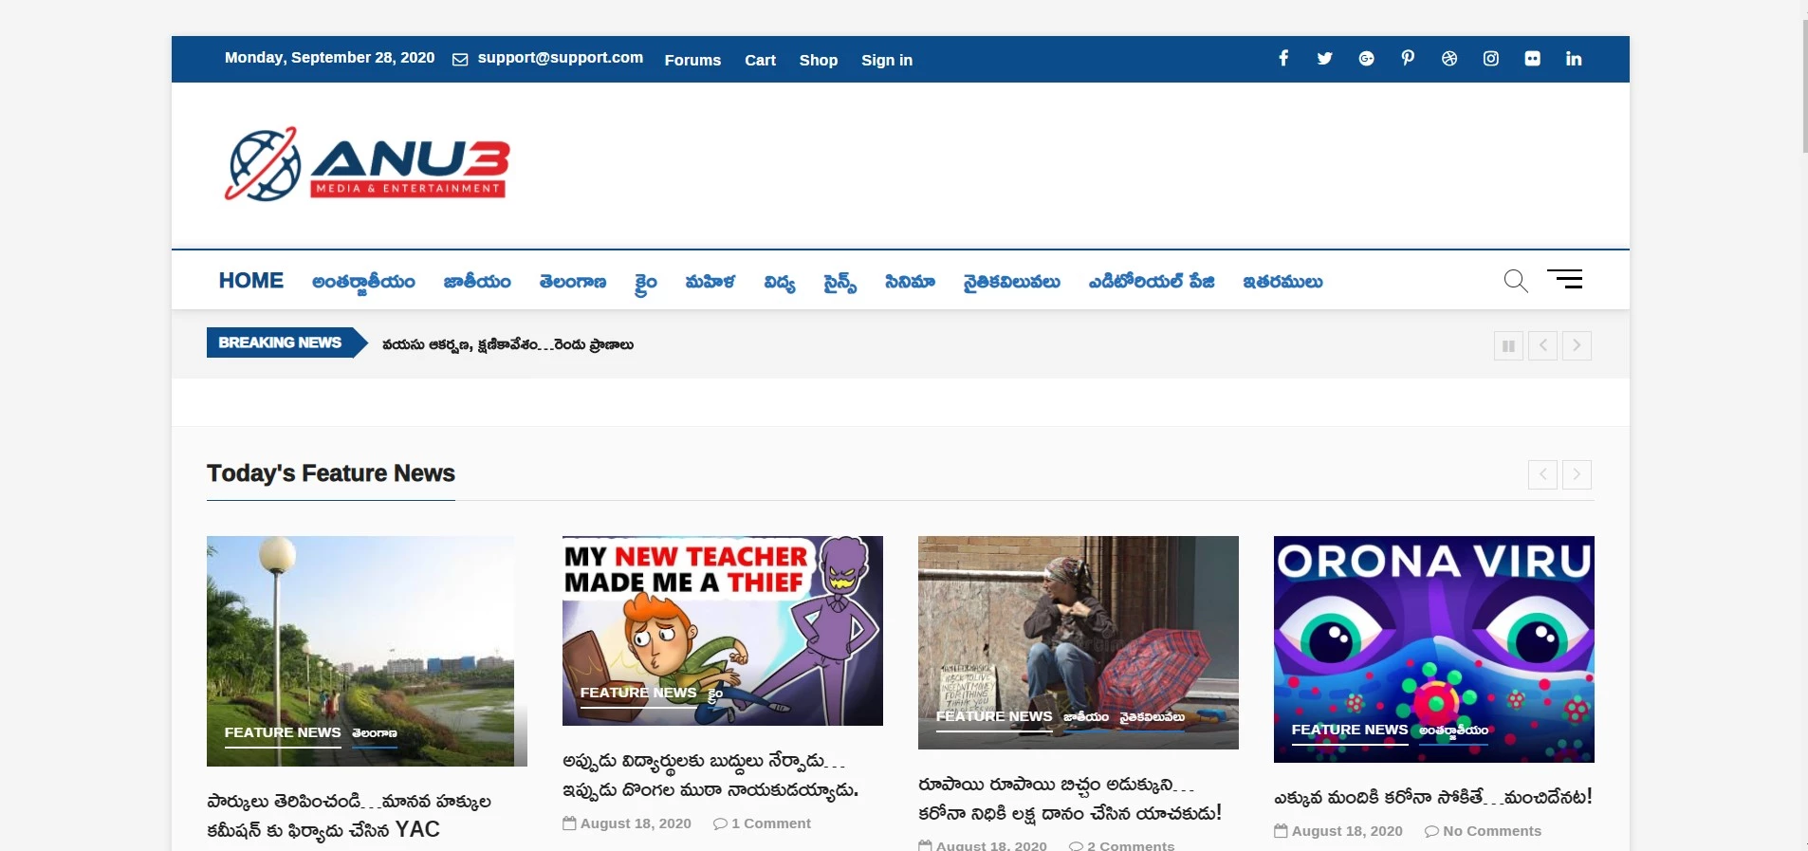Viewport: 1808px width, 851px height.
Task: Open article titled రూపాయి రూపాయి బిచ్చం అడుక్కుని
Action: 1070,799
